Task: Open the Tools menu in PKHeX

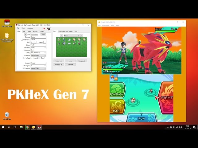Action: [x=24, y=28]
